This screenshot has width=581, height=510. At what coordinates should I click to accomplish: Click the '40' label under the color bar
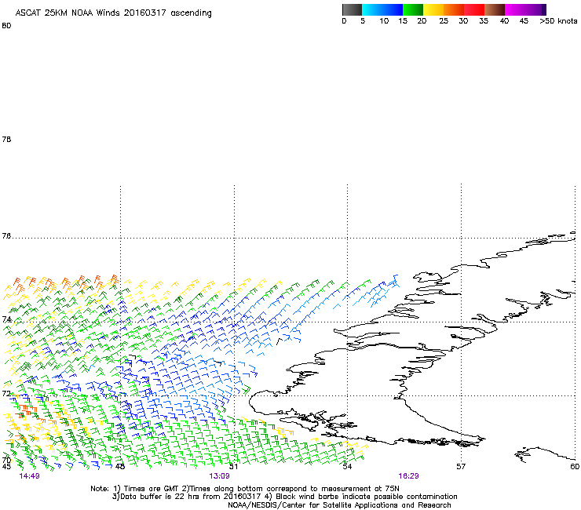[504, 21]
